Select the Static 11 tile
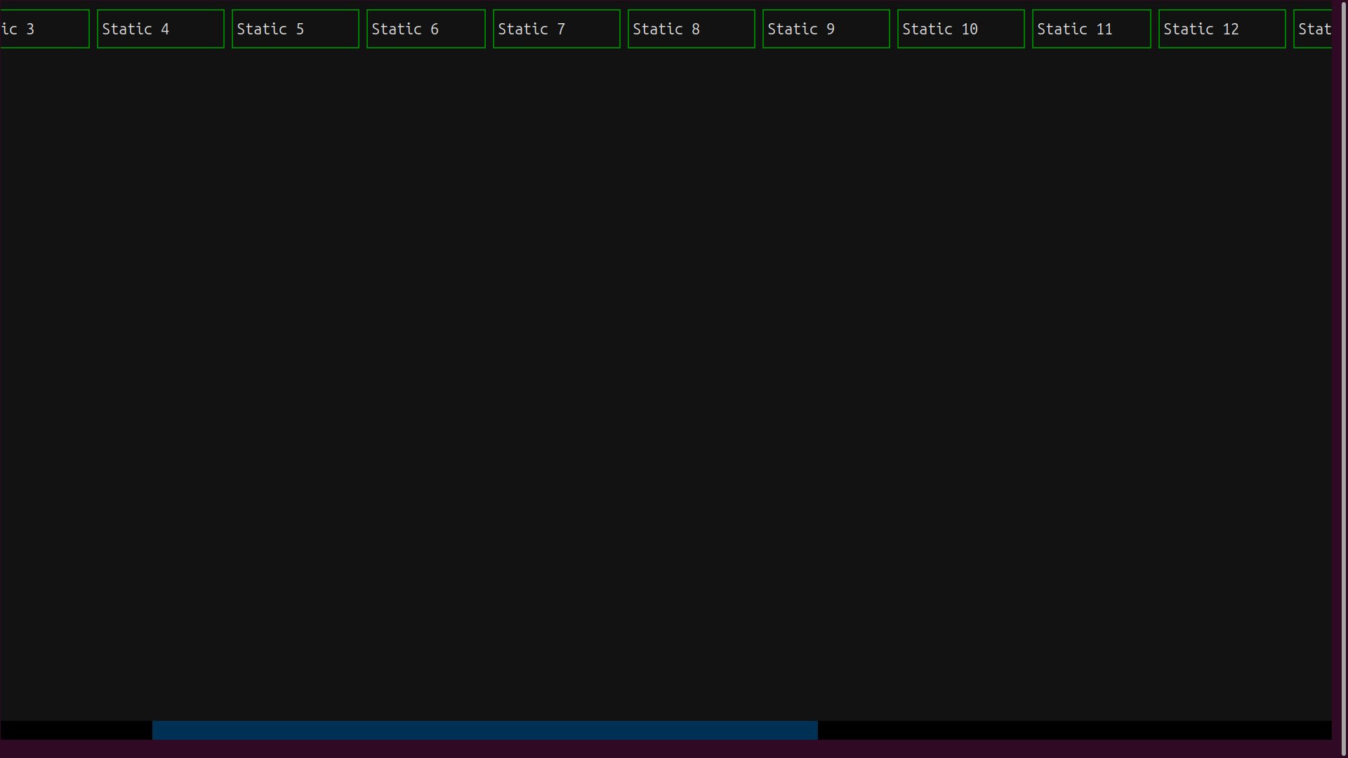 [x=1091, y=29]
